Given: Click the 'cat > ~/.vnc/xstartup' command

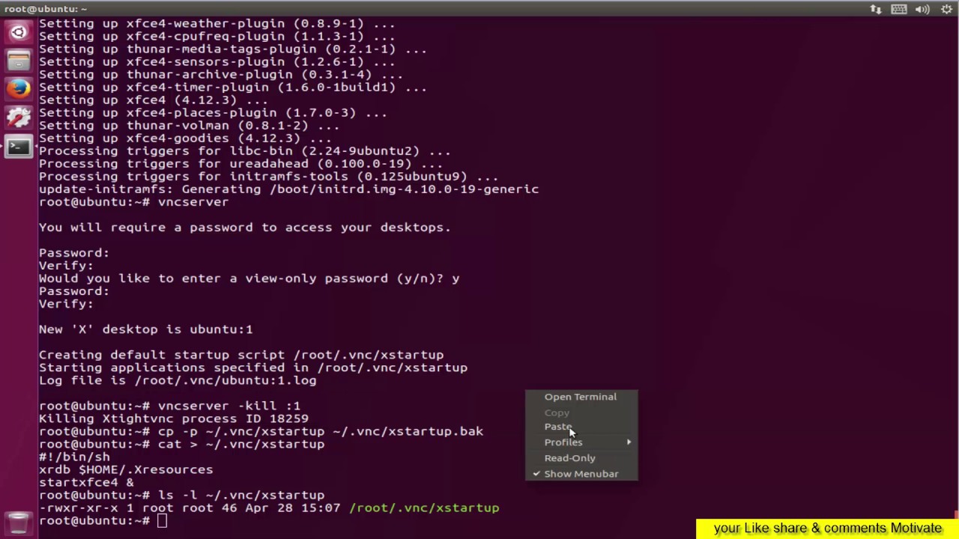Looking at the screenshot, I should point(241,444).
